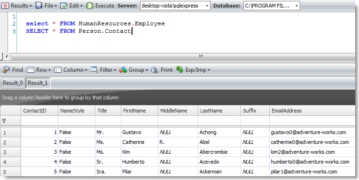Sort by the LastName column header
Viewport: 359px width, 180px height.
click(219, 111)
